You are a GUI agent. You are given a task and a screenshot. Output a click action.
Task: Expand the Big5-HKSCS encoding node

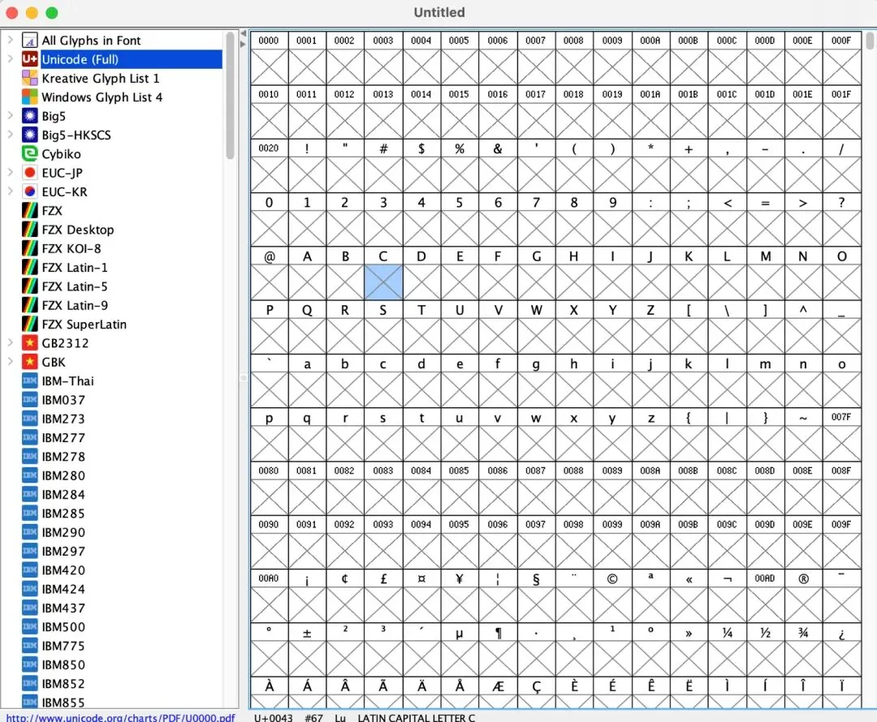10,135
